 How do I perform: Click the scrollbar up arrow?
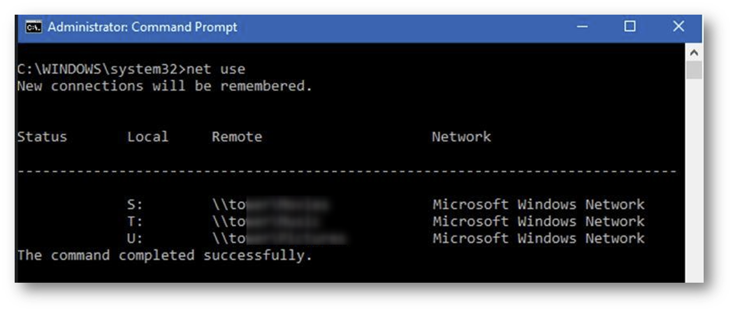coord(693,53)
